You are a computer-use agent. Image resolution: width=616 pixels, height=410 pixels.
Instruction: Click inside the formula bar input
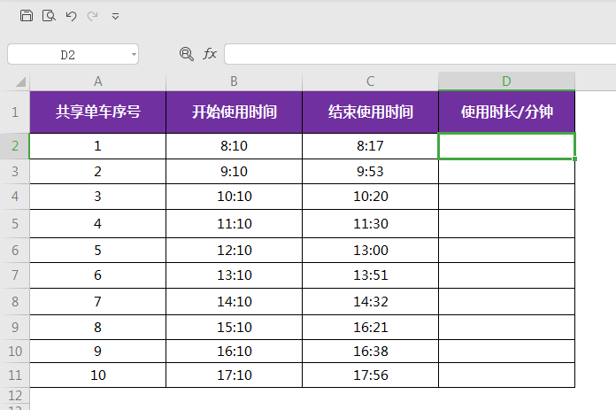(416, 54)
